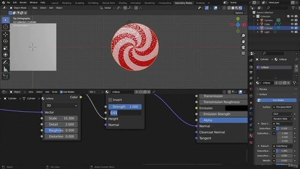The height and width of the screenshot is (169, 300).
Task: Open the GGX distribution dropdown
Action: 282,114
